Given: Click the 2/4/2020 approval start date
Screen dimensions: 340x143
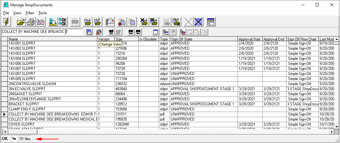Looking at the screenshot, I should coord(246,43).
